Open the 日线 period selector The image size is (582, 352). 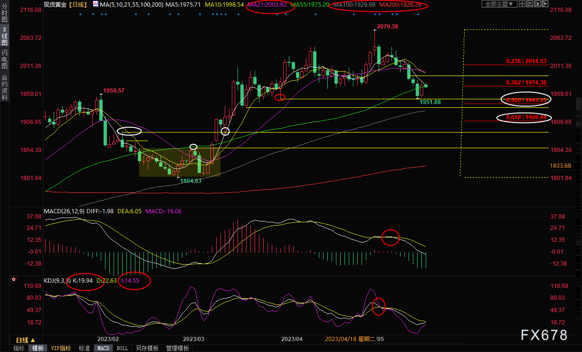pos(25,340)
